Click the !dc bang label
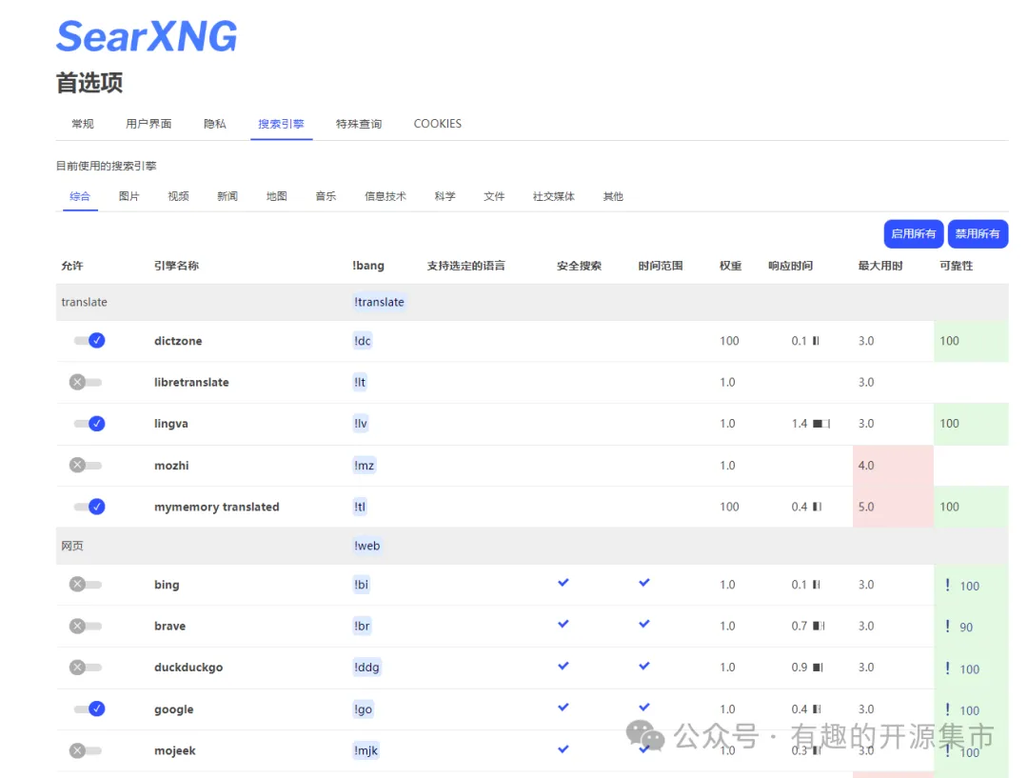 click(x=363, y=341)
